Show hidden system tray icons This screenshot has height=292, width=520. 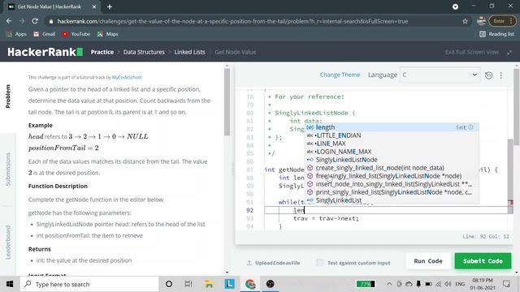point(389,284)
